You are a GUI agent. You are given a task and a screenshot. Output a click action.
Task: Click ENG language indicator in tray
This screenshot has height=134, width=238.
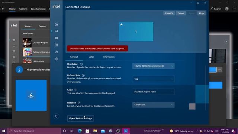[x=216, y=131]
